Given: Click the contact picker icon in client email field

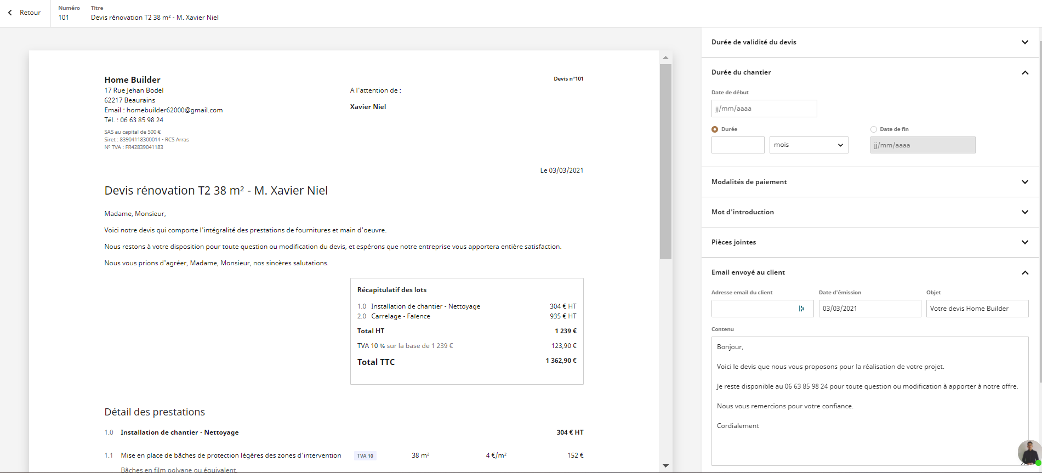Looking at the screenshot, I should pos(801,309).
